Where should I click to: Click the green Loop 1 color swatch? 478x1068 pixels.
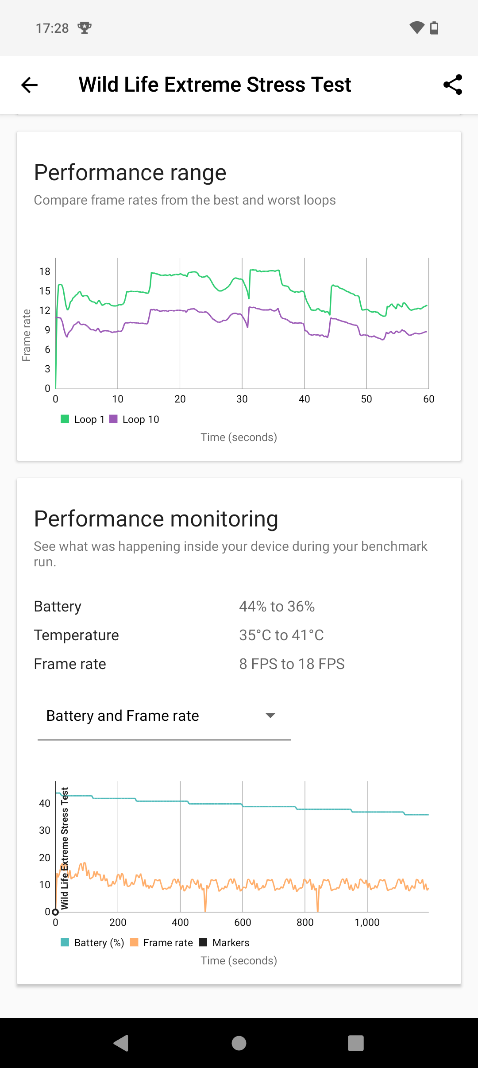(x=65, y=419)
